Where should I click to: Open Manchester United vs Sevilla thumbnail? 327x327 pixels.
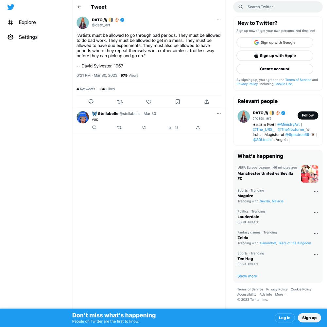tap(309, 174)
